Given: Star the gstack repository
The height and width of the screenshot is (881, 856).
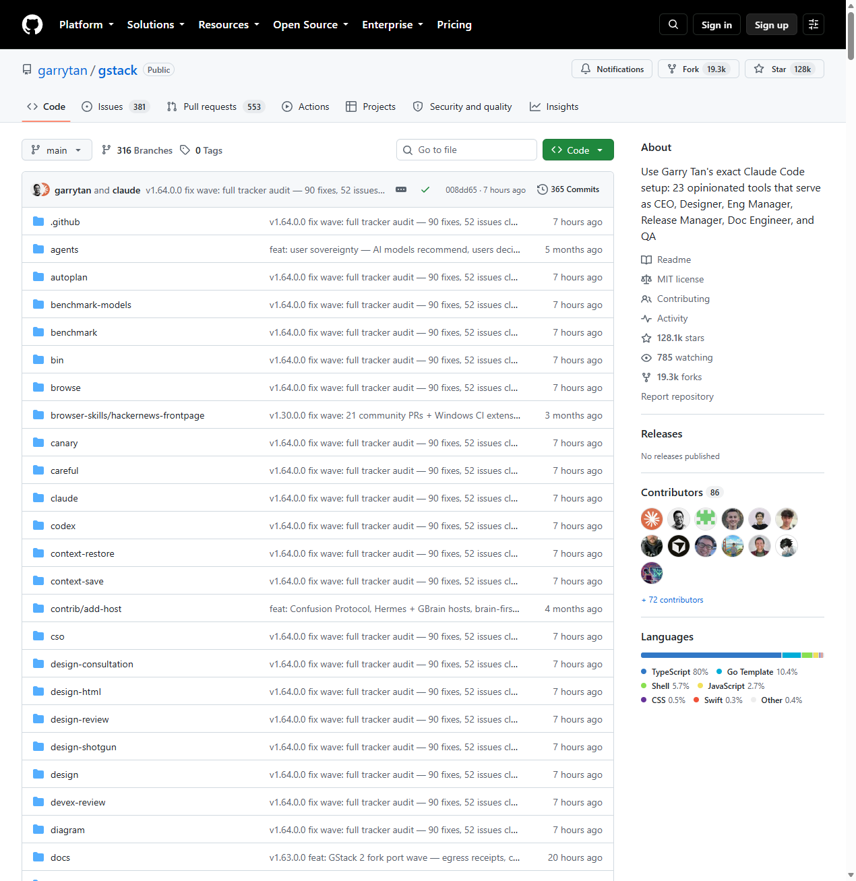Looking at the screenshot, I should click(785, 69).
